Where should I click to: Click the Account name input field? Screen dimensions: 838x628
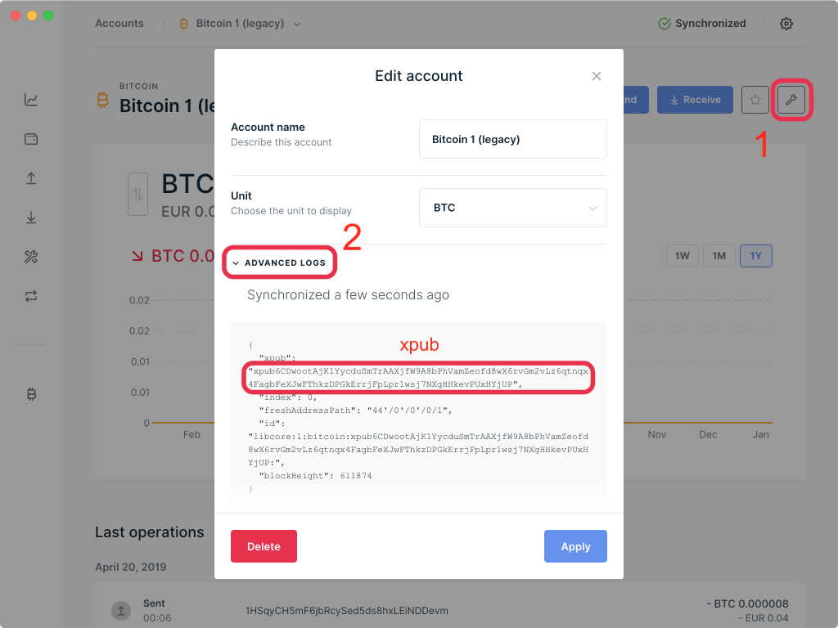tap(512, 139)
